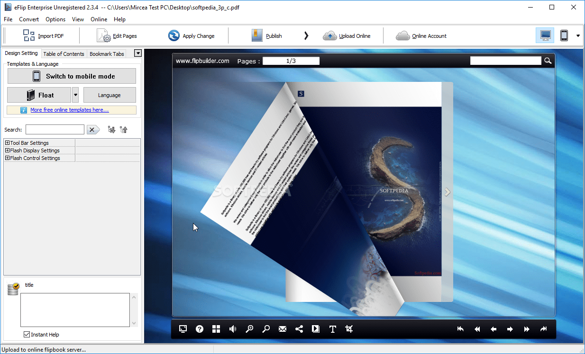Go to next page arrow in the bottom toolbar

click(510, 329)
